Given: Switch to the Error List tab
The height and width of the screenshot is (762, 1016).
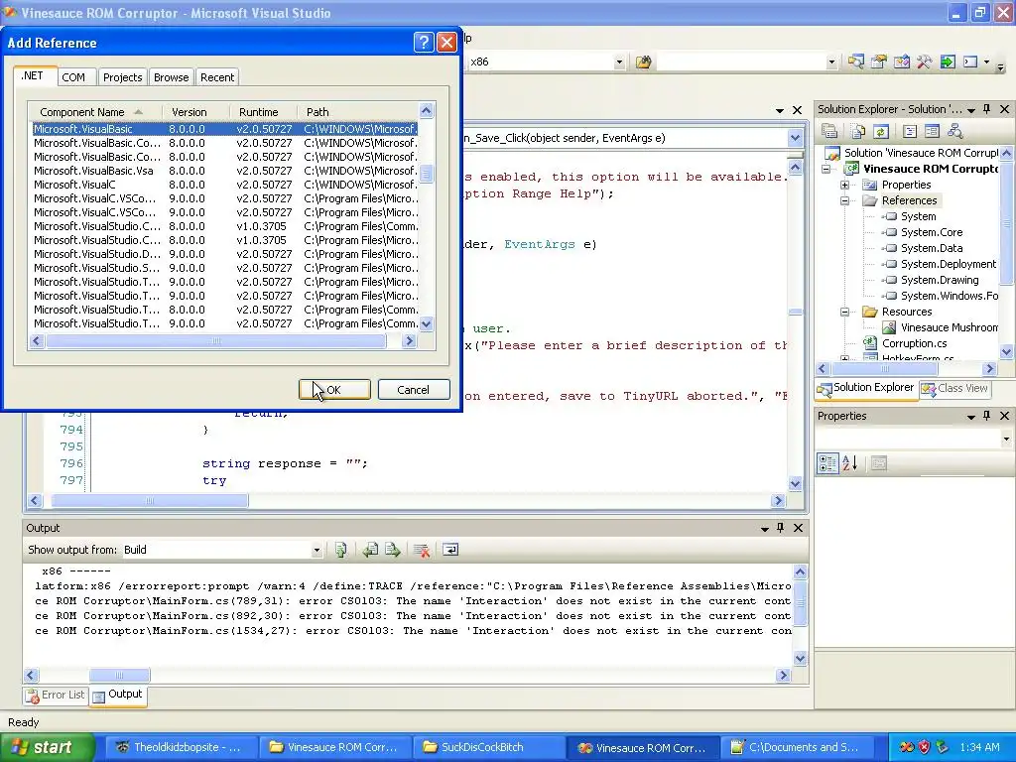Looking at the screenshot, I should point(56,696).
